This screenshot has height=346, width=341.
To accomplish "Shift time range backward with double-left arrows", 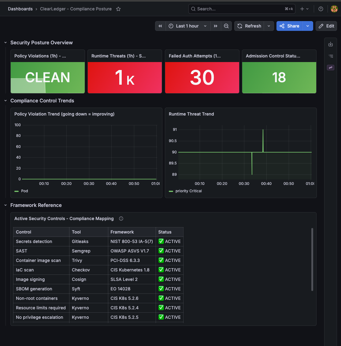I will (160, 26).
